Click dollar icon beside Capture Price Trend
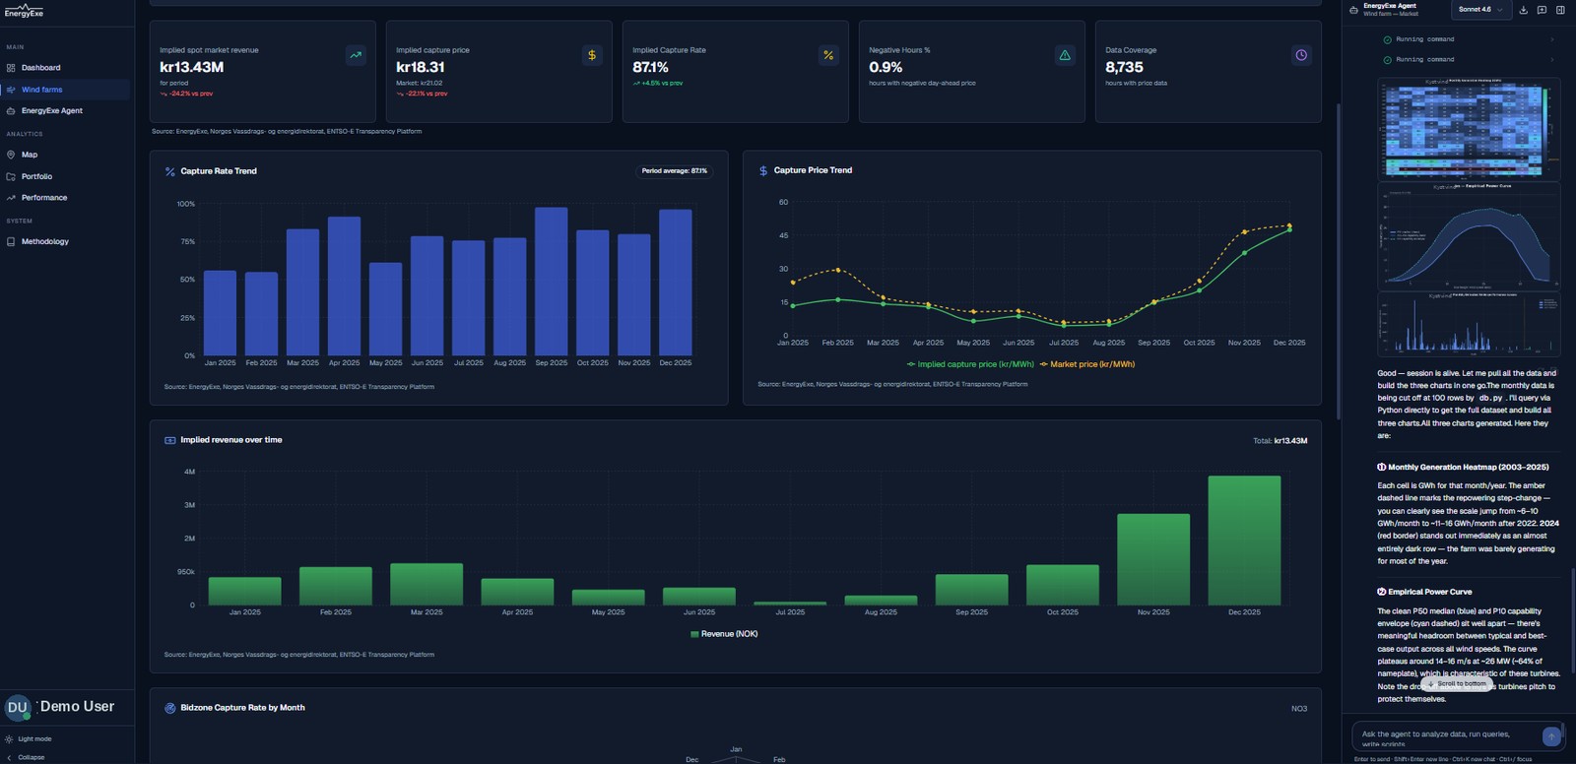The image size is (1576, 764). tap(763, 170)
